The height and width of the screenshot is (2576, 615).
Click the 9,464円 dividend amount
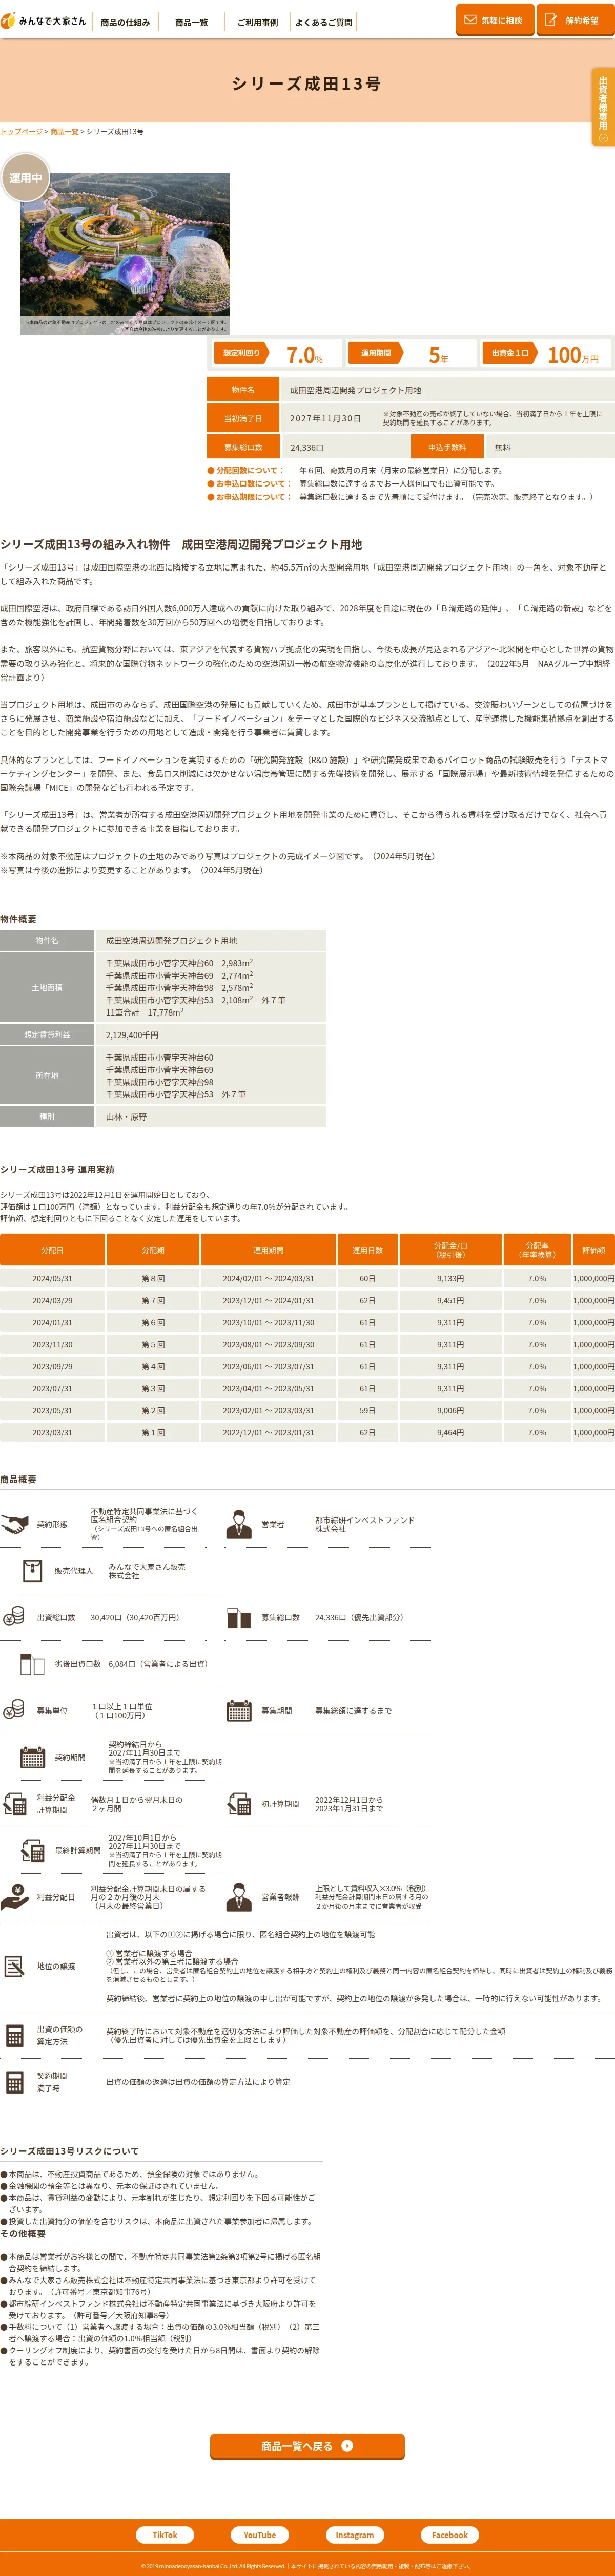(450, 1433)
